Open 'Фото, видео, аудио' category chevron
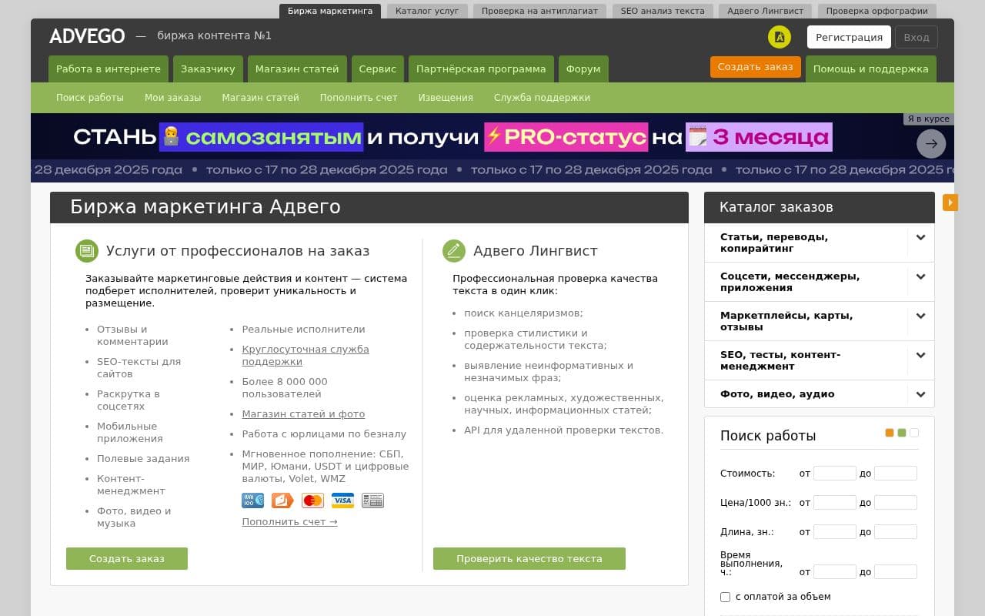 [920, 393]
